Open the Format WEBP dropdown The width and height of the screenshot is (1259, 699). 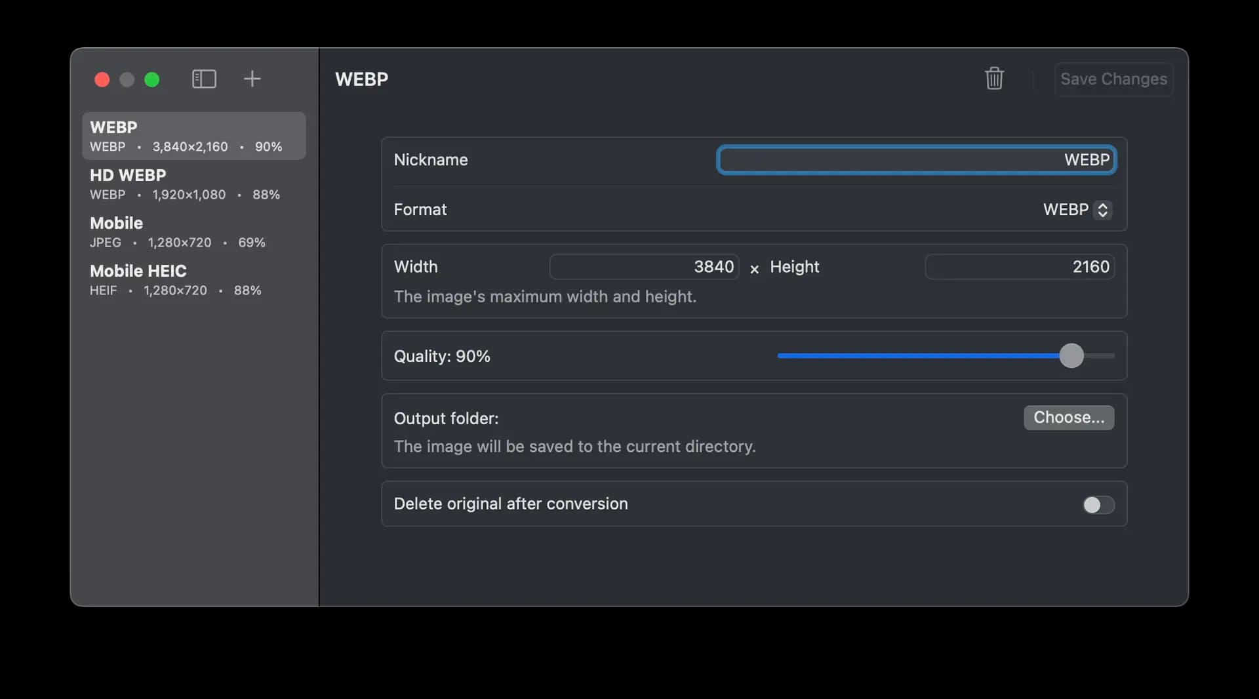1077,210
